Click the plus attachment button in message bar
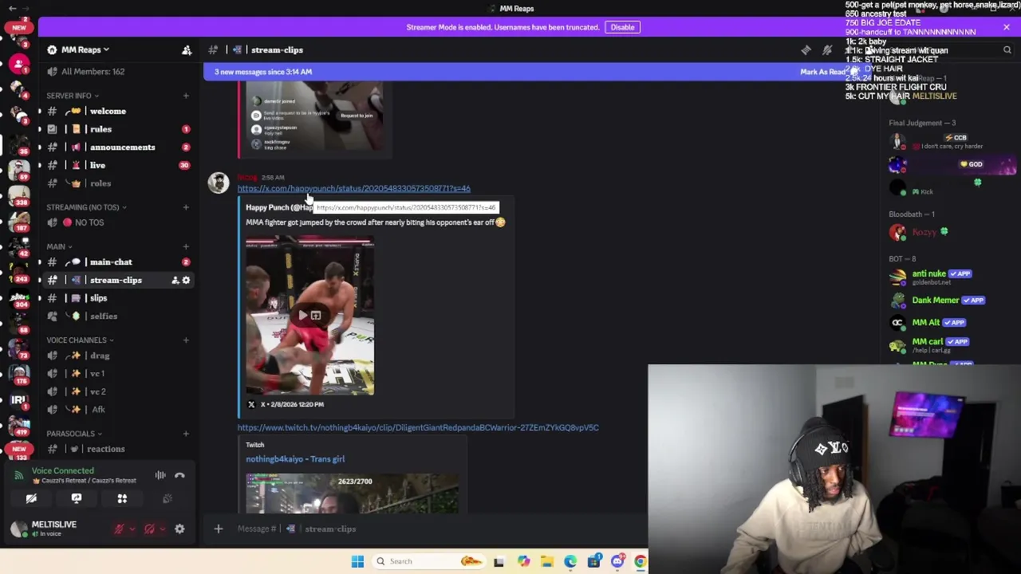 [218, 529]
